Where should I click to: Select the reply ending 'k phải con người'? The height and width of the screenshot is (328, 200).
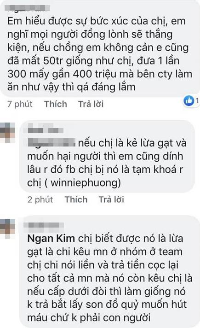tap(109, 272)
